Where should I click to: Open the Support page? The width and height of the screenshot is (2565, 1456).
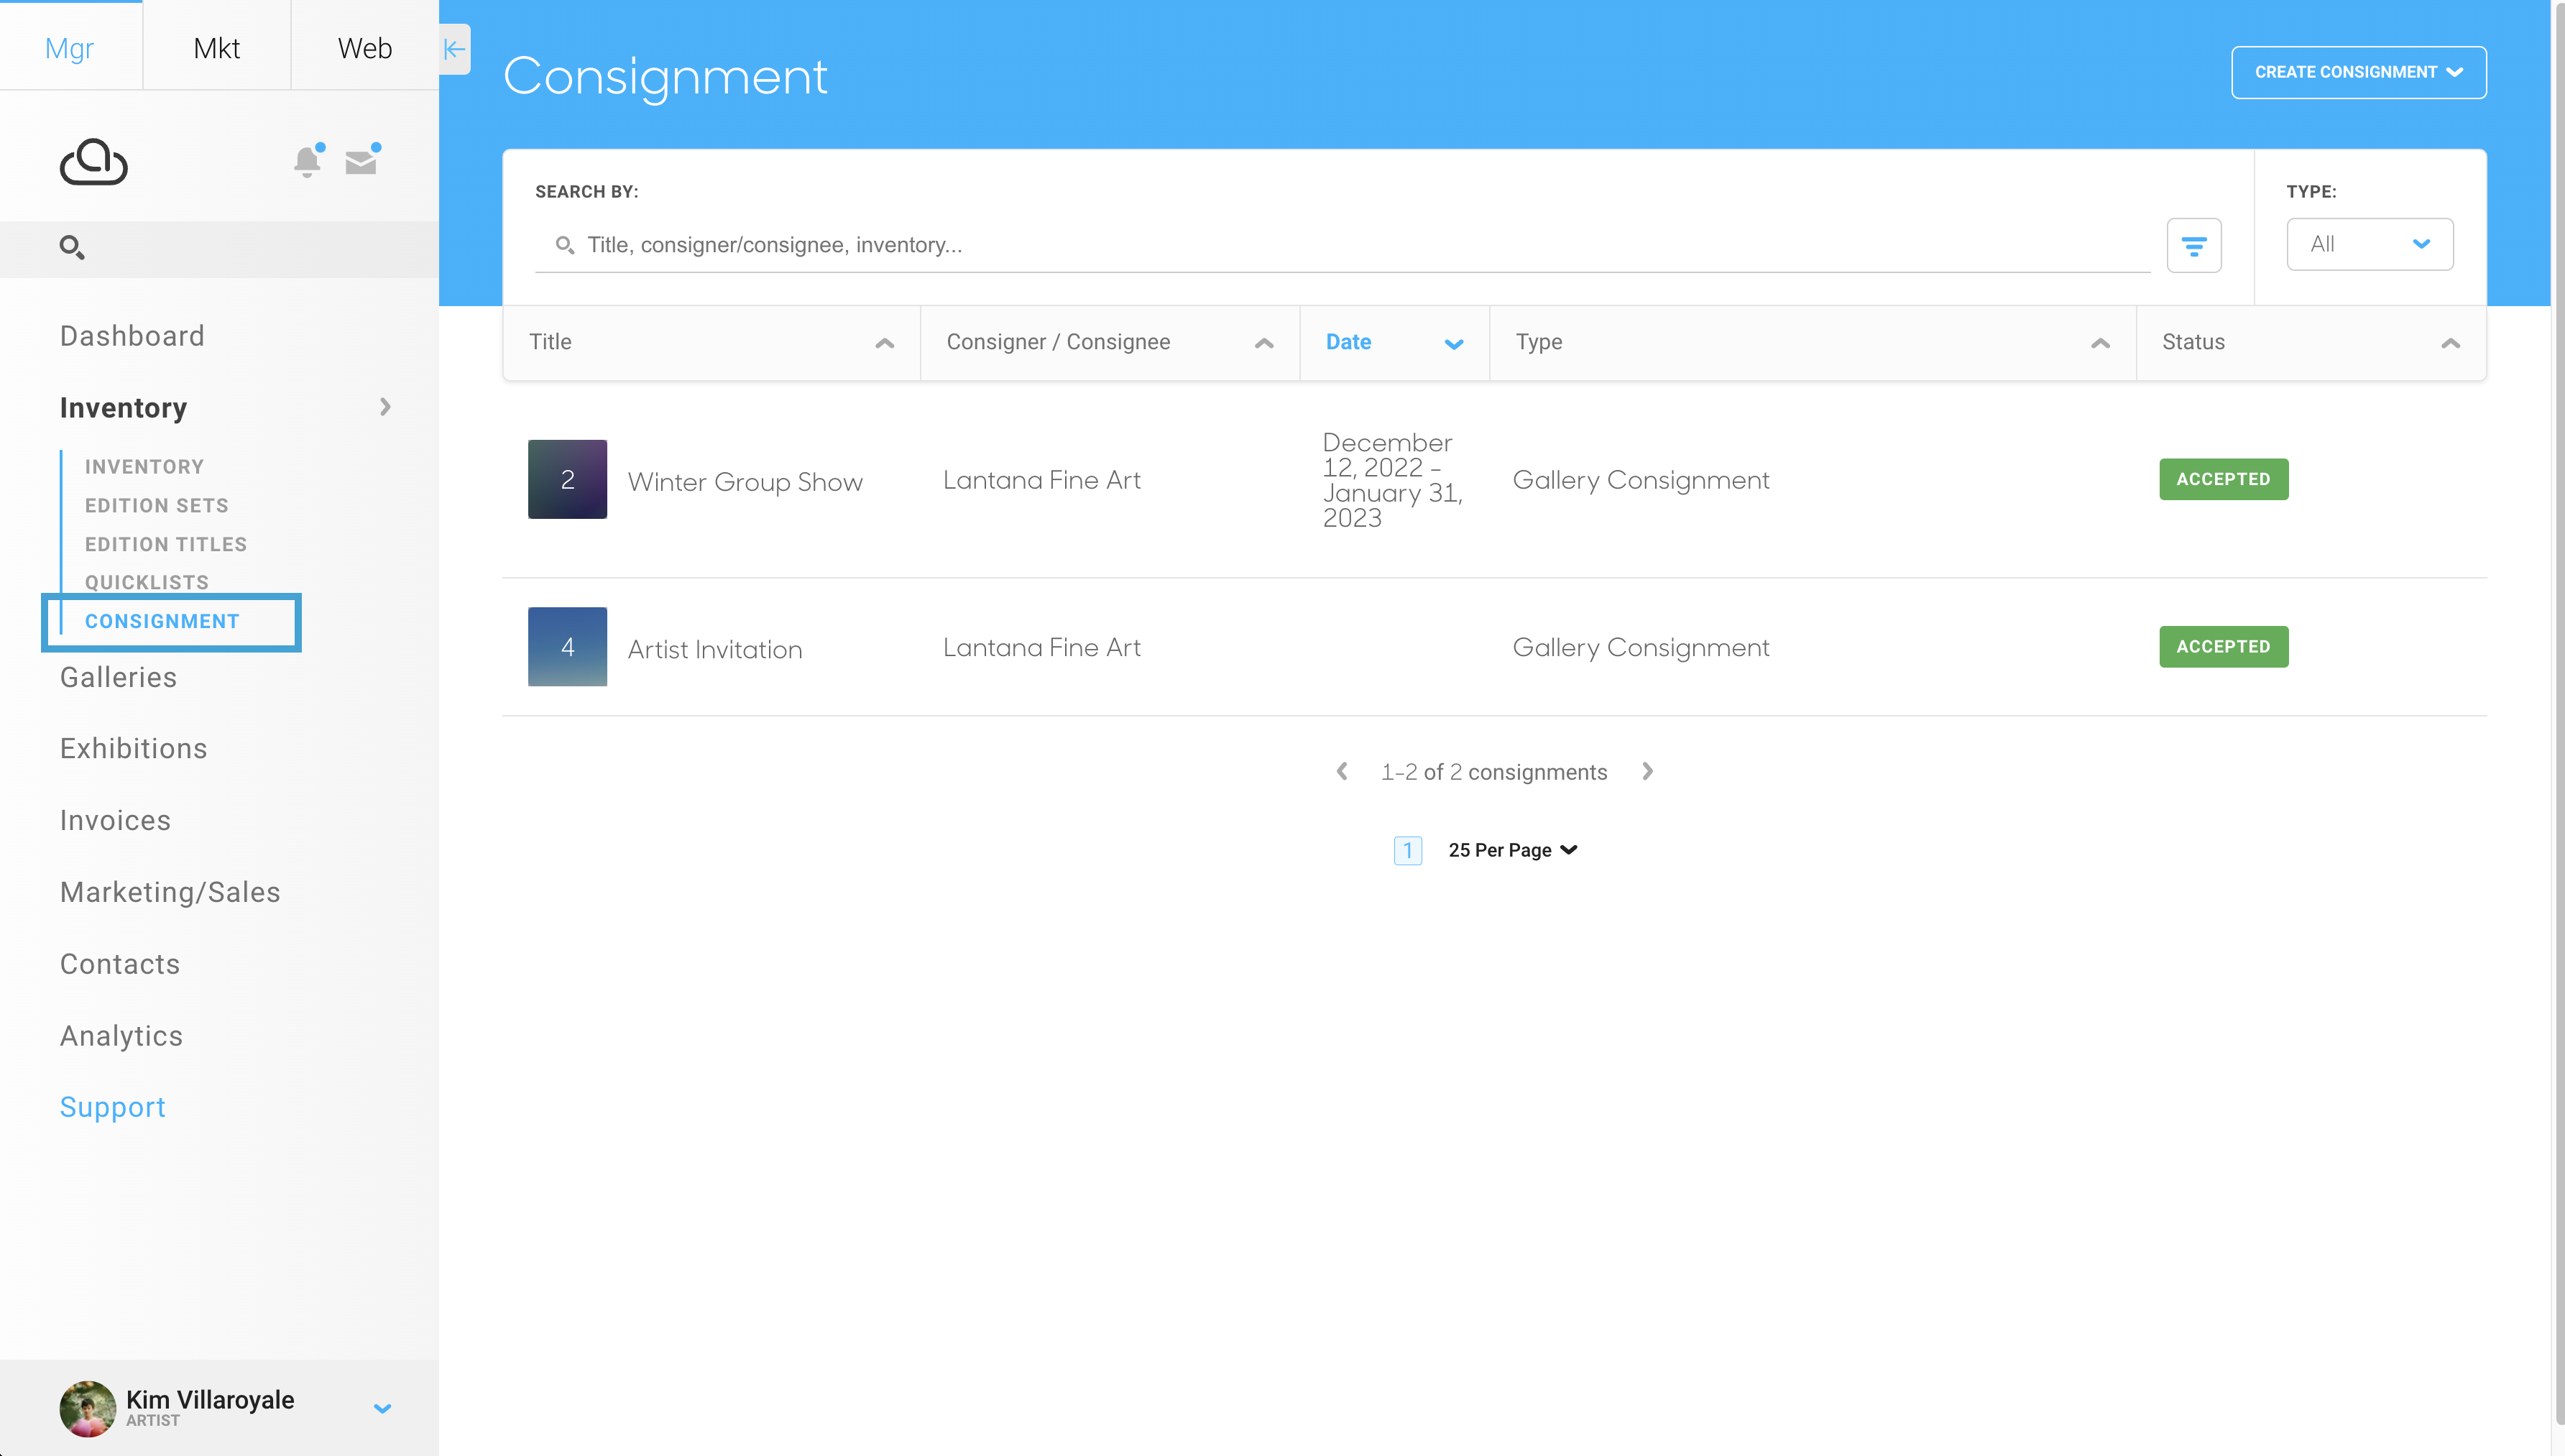(112, 1106)
